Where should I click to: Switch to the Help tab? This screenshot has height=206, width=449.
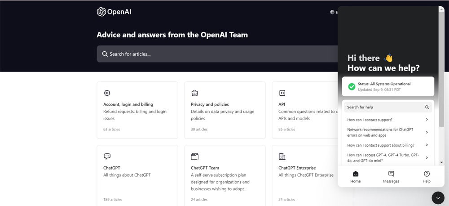pos(427,177)
